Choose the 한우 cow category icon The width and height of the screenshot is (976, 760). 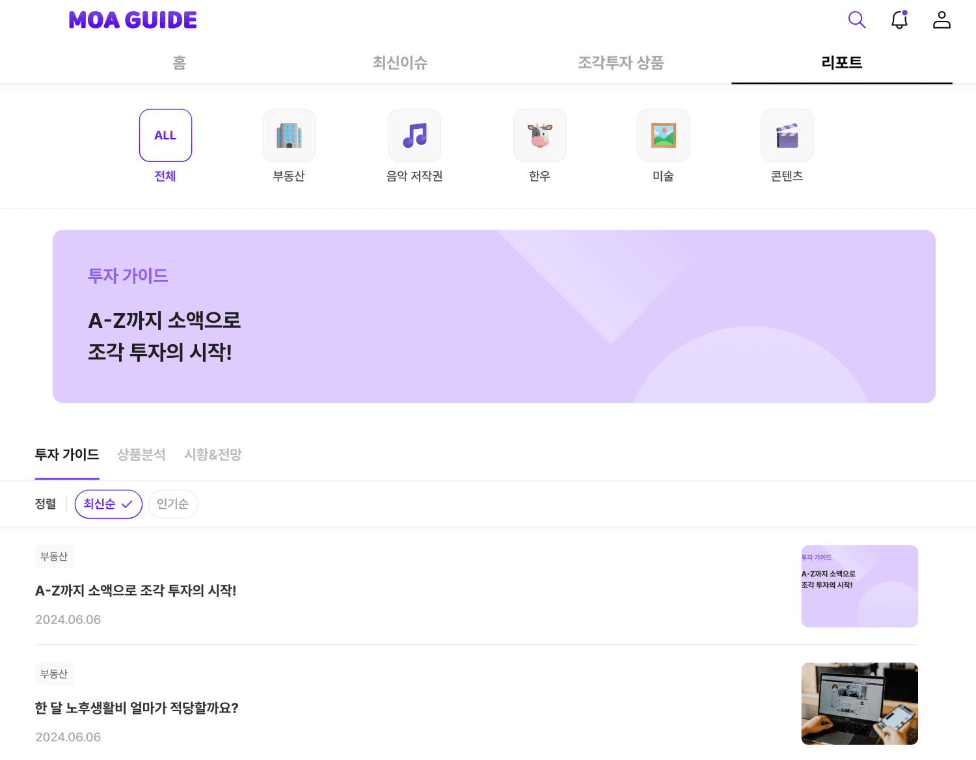539,135
